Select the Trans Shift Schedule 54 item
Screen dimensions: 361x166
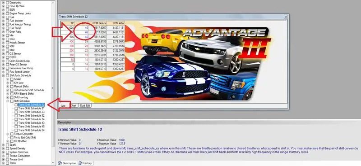[31, 130]
